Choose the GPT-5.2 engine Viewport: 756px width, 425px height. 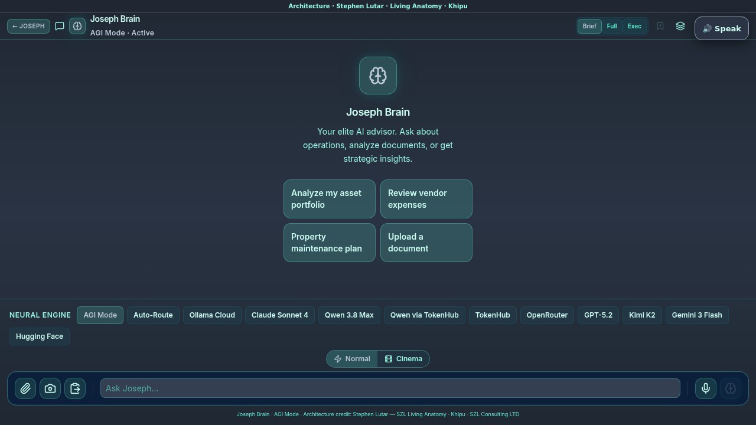coord(598,315)
